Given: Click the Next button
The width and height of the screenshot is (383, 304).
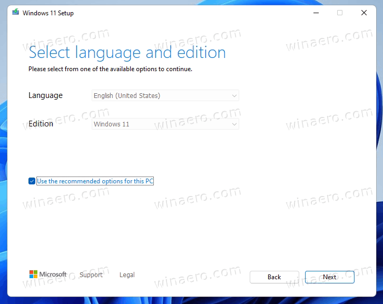Looking at the screenshot, I should tap(329, 277).
